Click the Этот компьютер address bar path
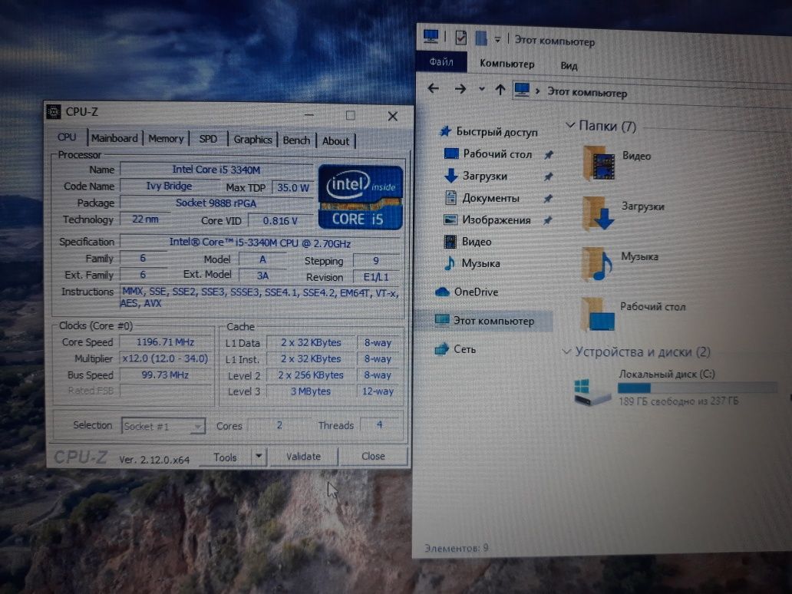Viewport: 792px width, 594px height. [x=587, y=92]
